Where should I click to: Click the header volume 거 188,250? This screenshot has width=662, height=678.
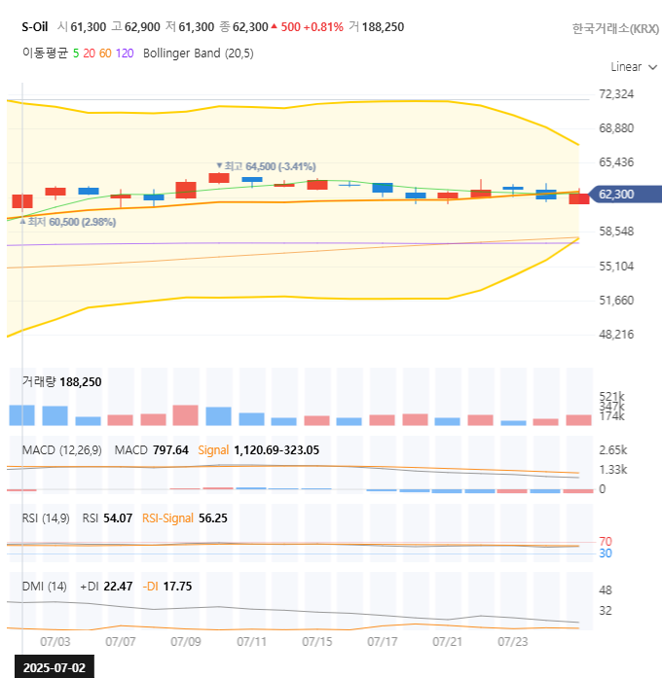(377, 27)
